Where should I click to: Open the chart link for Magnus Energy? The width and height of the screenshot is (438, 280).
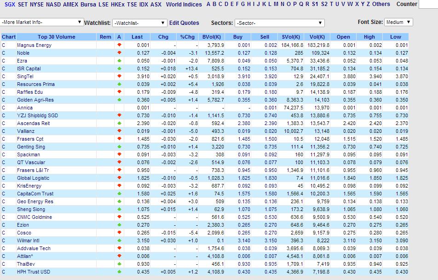point(4,45)
